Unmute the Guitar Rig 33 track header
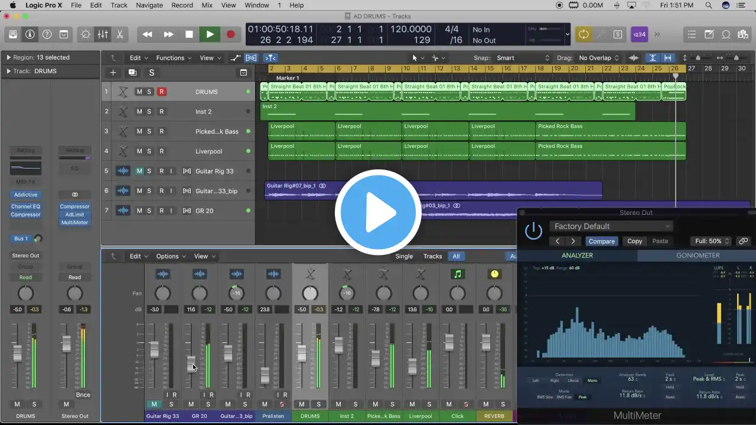The height and width of the screenshot is (425, 756). click(x=139, y=171)
